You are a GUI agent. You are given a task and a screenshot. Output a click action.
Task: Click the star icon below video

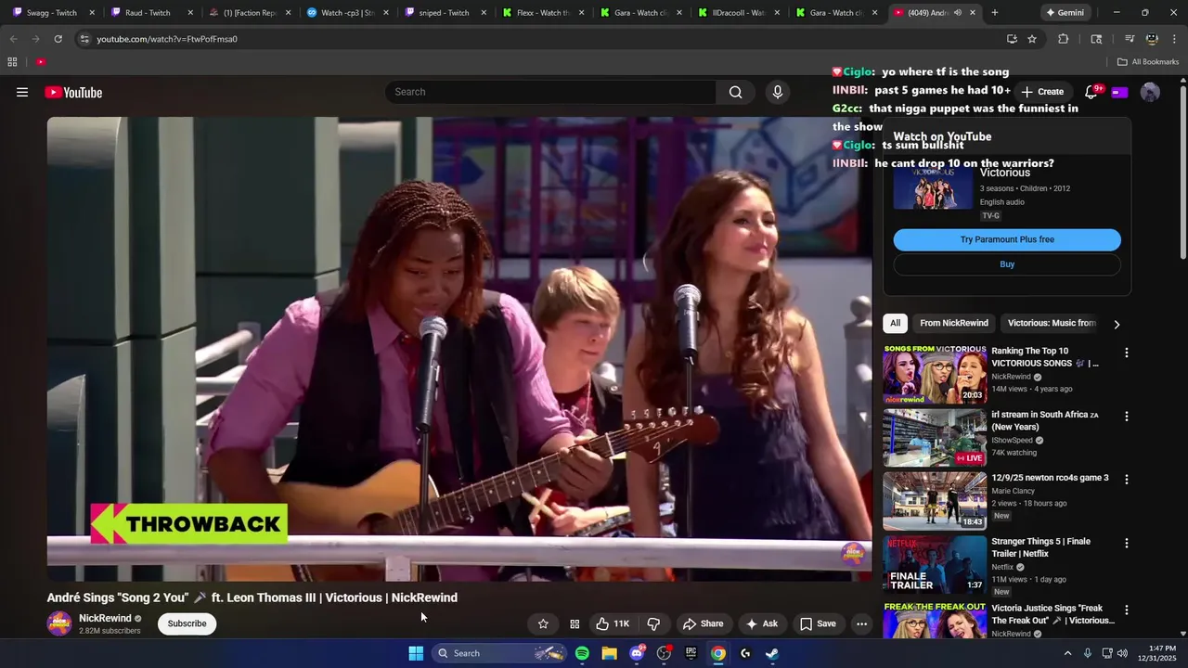coord(543,623)
